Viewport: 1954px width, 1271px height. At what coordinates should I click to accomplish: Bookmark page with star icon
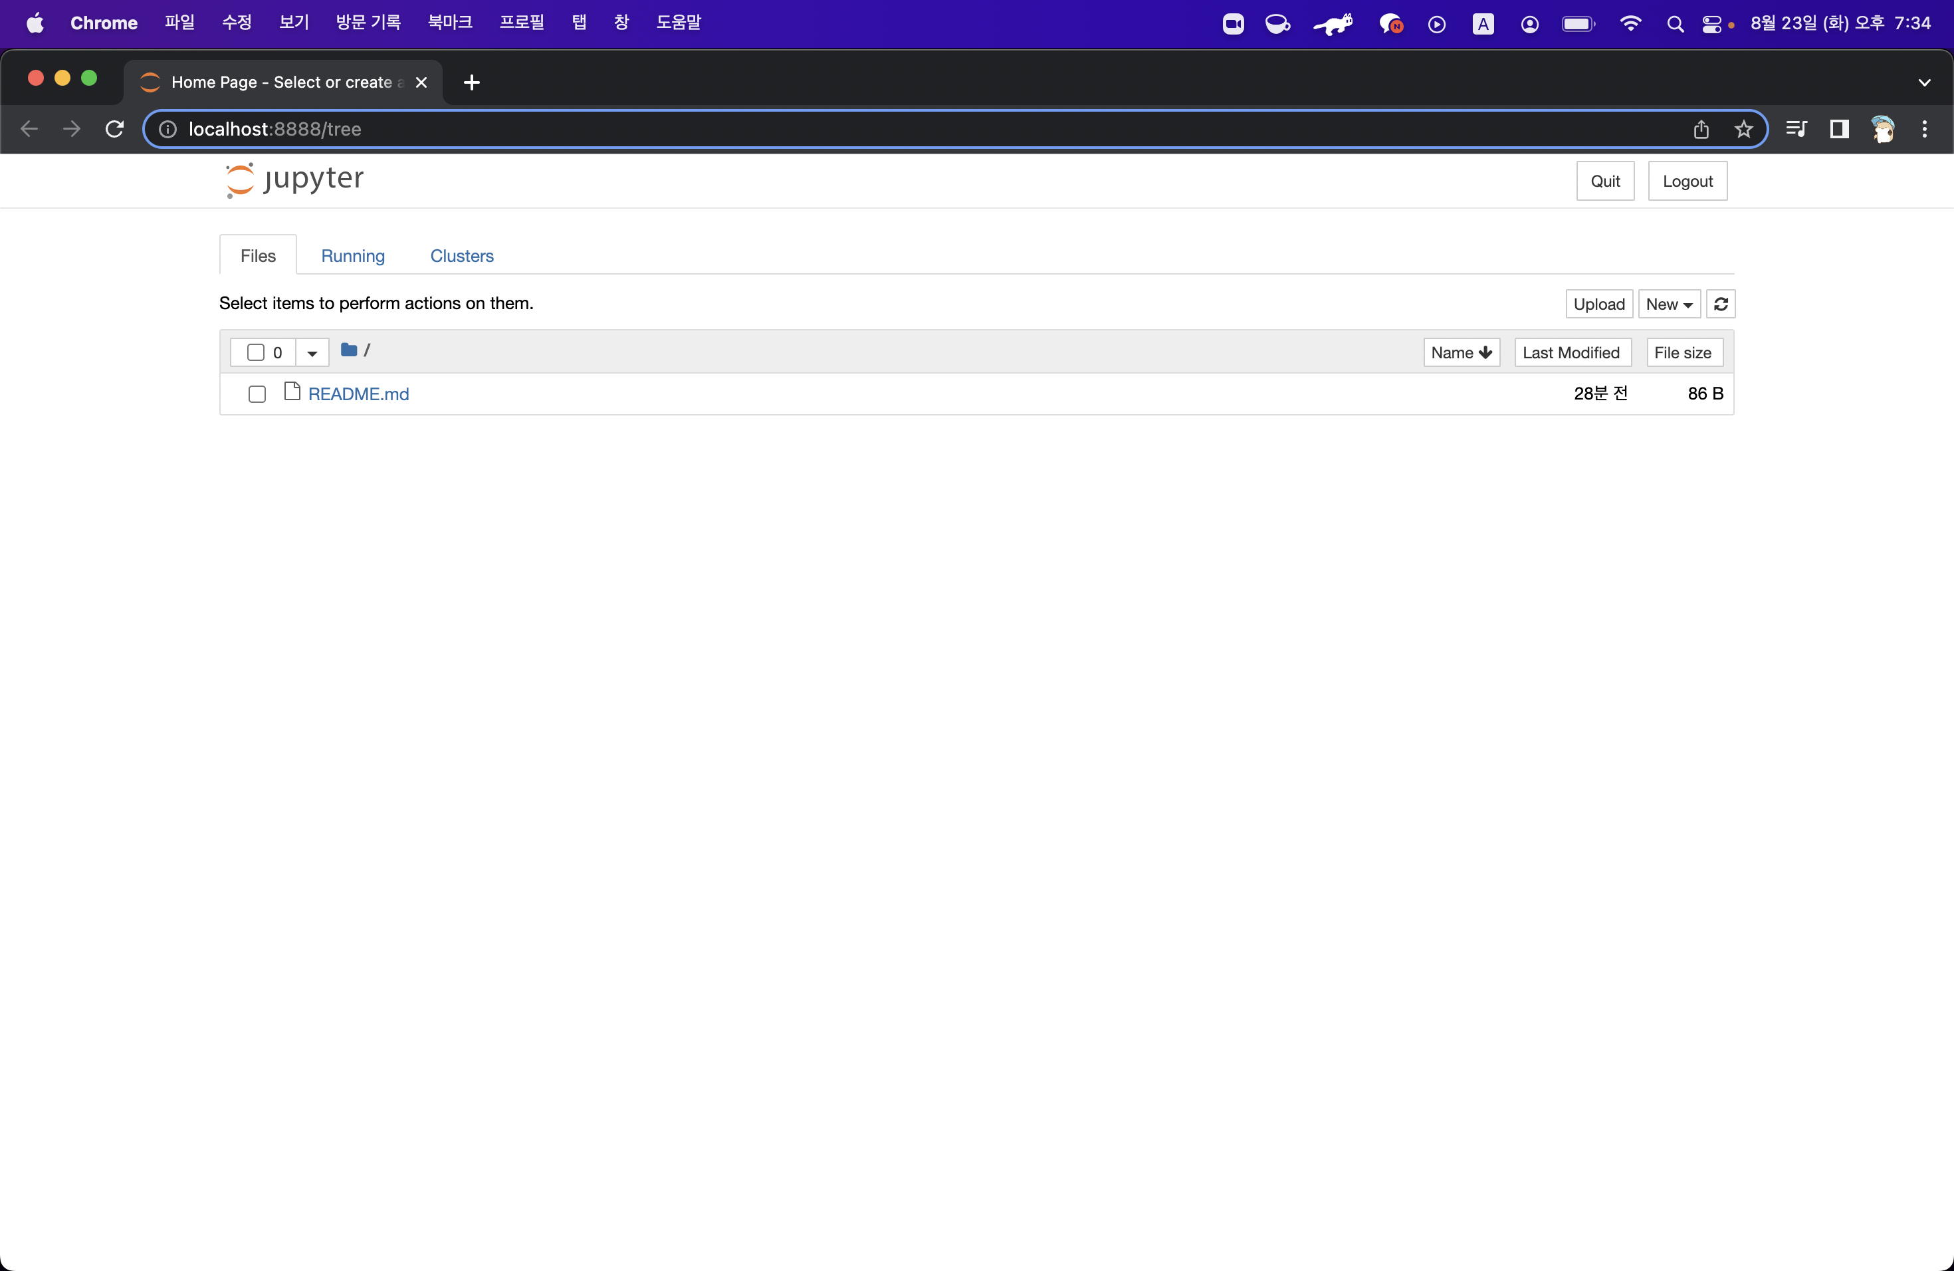click(1743, 129)
